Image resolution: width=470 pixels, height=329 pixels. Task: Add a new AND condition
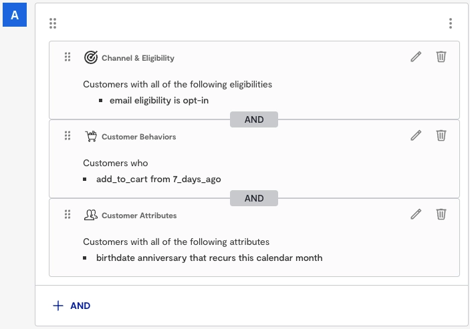pyautogui.click(x=72, y=306)
